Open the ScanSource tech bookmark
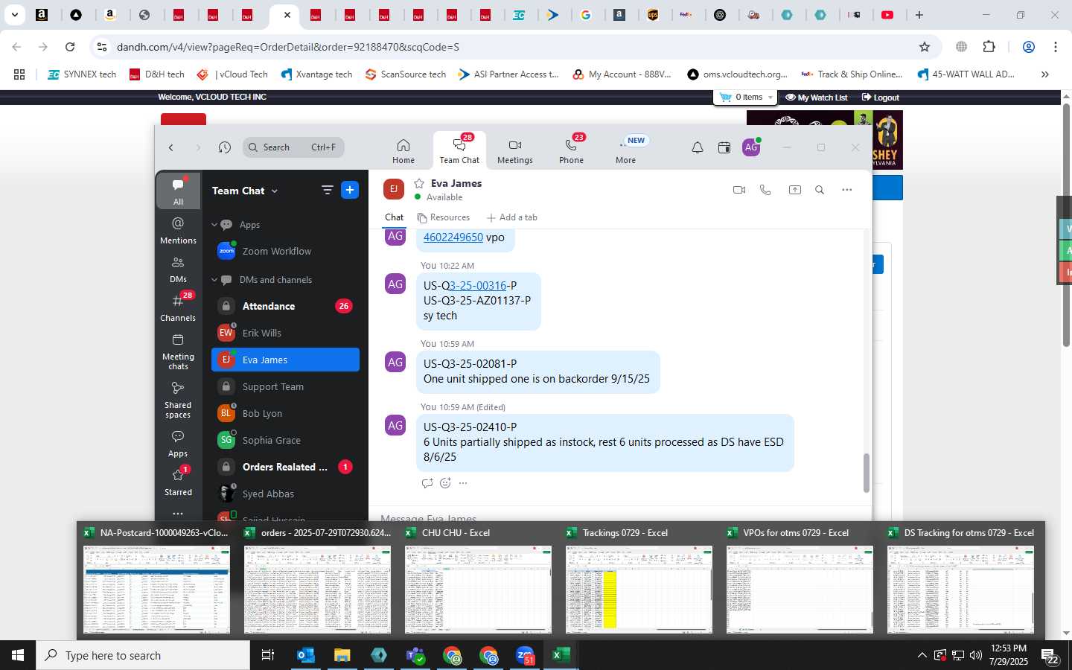Viewport: 1072px width, 670px height. [x=406, y=74]
